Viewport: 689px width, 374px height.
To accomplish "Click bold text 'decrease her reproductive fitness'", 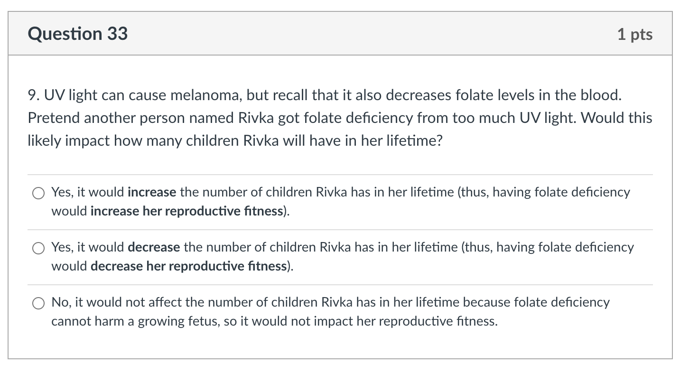I will point(188,266).
